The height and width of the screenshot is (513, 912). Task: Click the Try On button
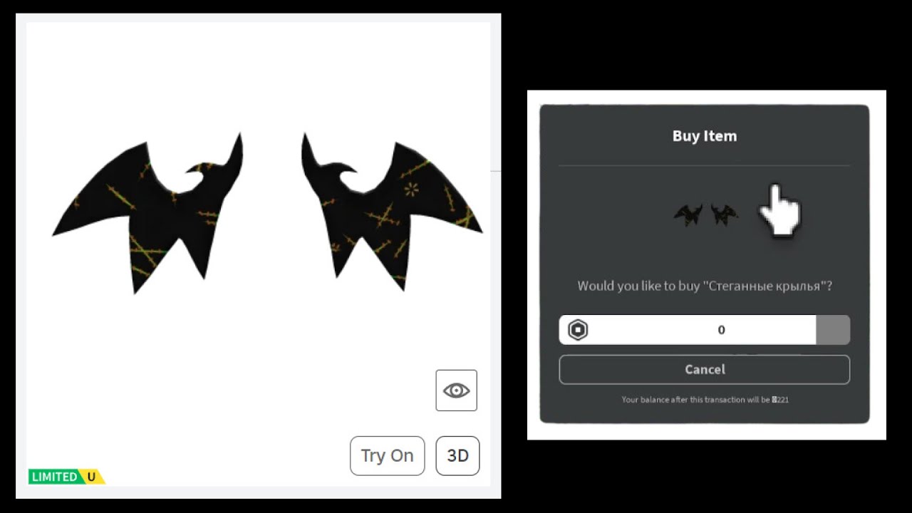(x=387, y=455)
